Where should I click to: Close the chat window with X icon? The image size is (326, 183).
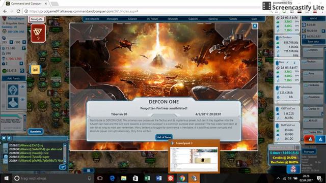click(x=4, y=138)
